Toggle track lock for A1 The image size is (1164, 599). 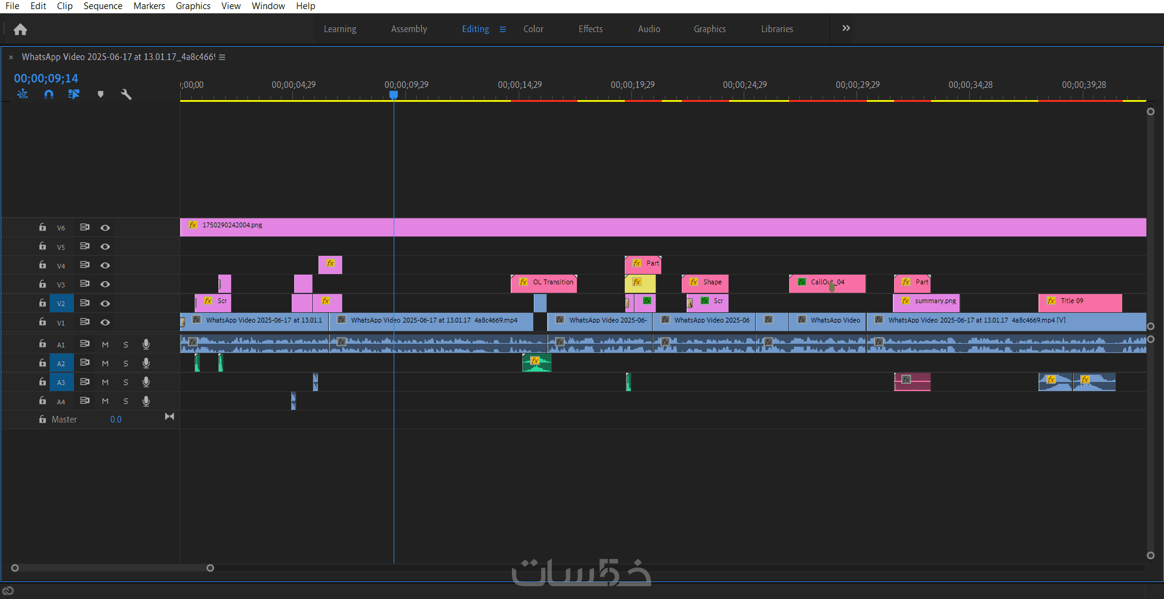click(42, 344)
